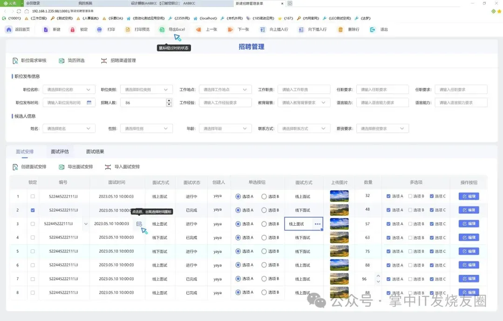Uncheck the 锁定 checkbox in row 2
The height and width of the screenshot is (321, 503).
33,210
